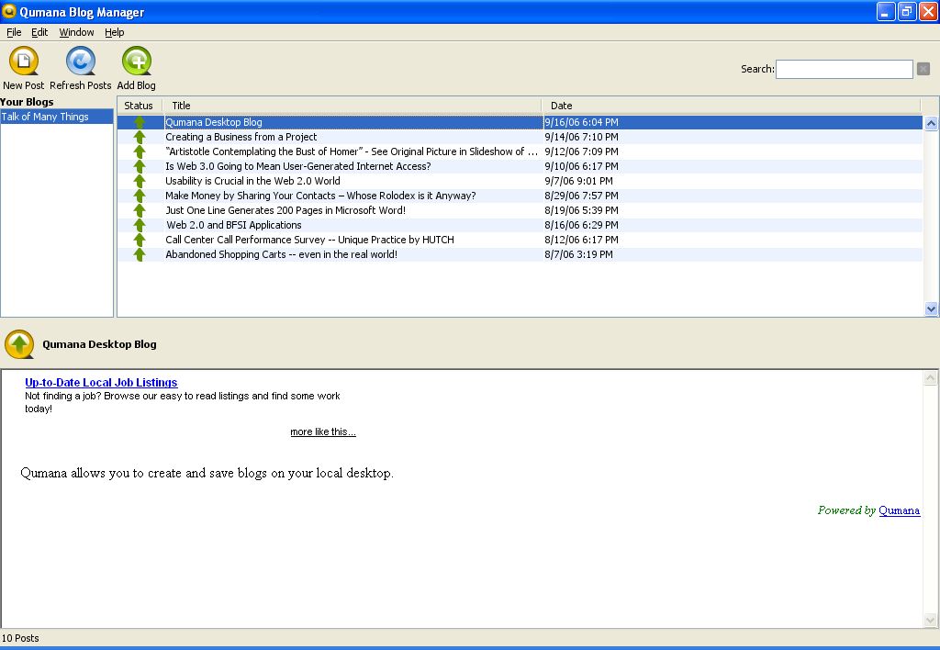Select post 'Call Center Call Performance Survey'
Screen dimensions: 940x650
tap(309, 240)
